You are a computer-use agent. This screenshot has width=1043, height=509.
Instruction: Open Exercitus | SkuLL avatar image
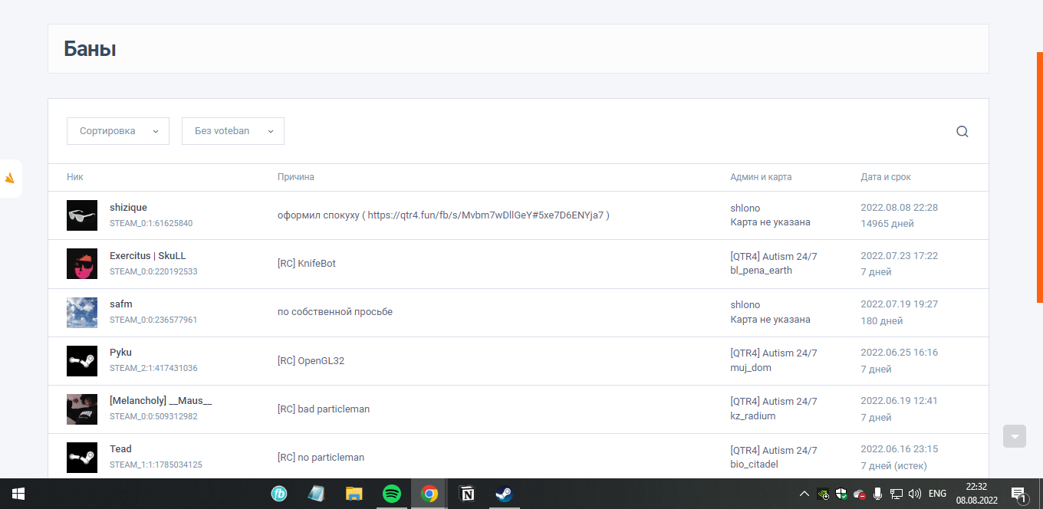(x=82, y=264)
